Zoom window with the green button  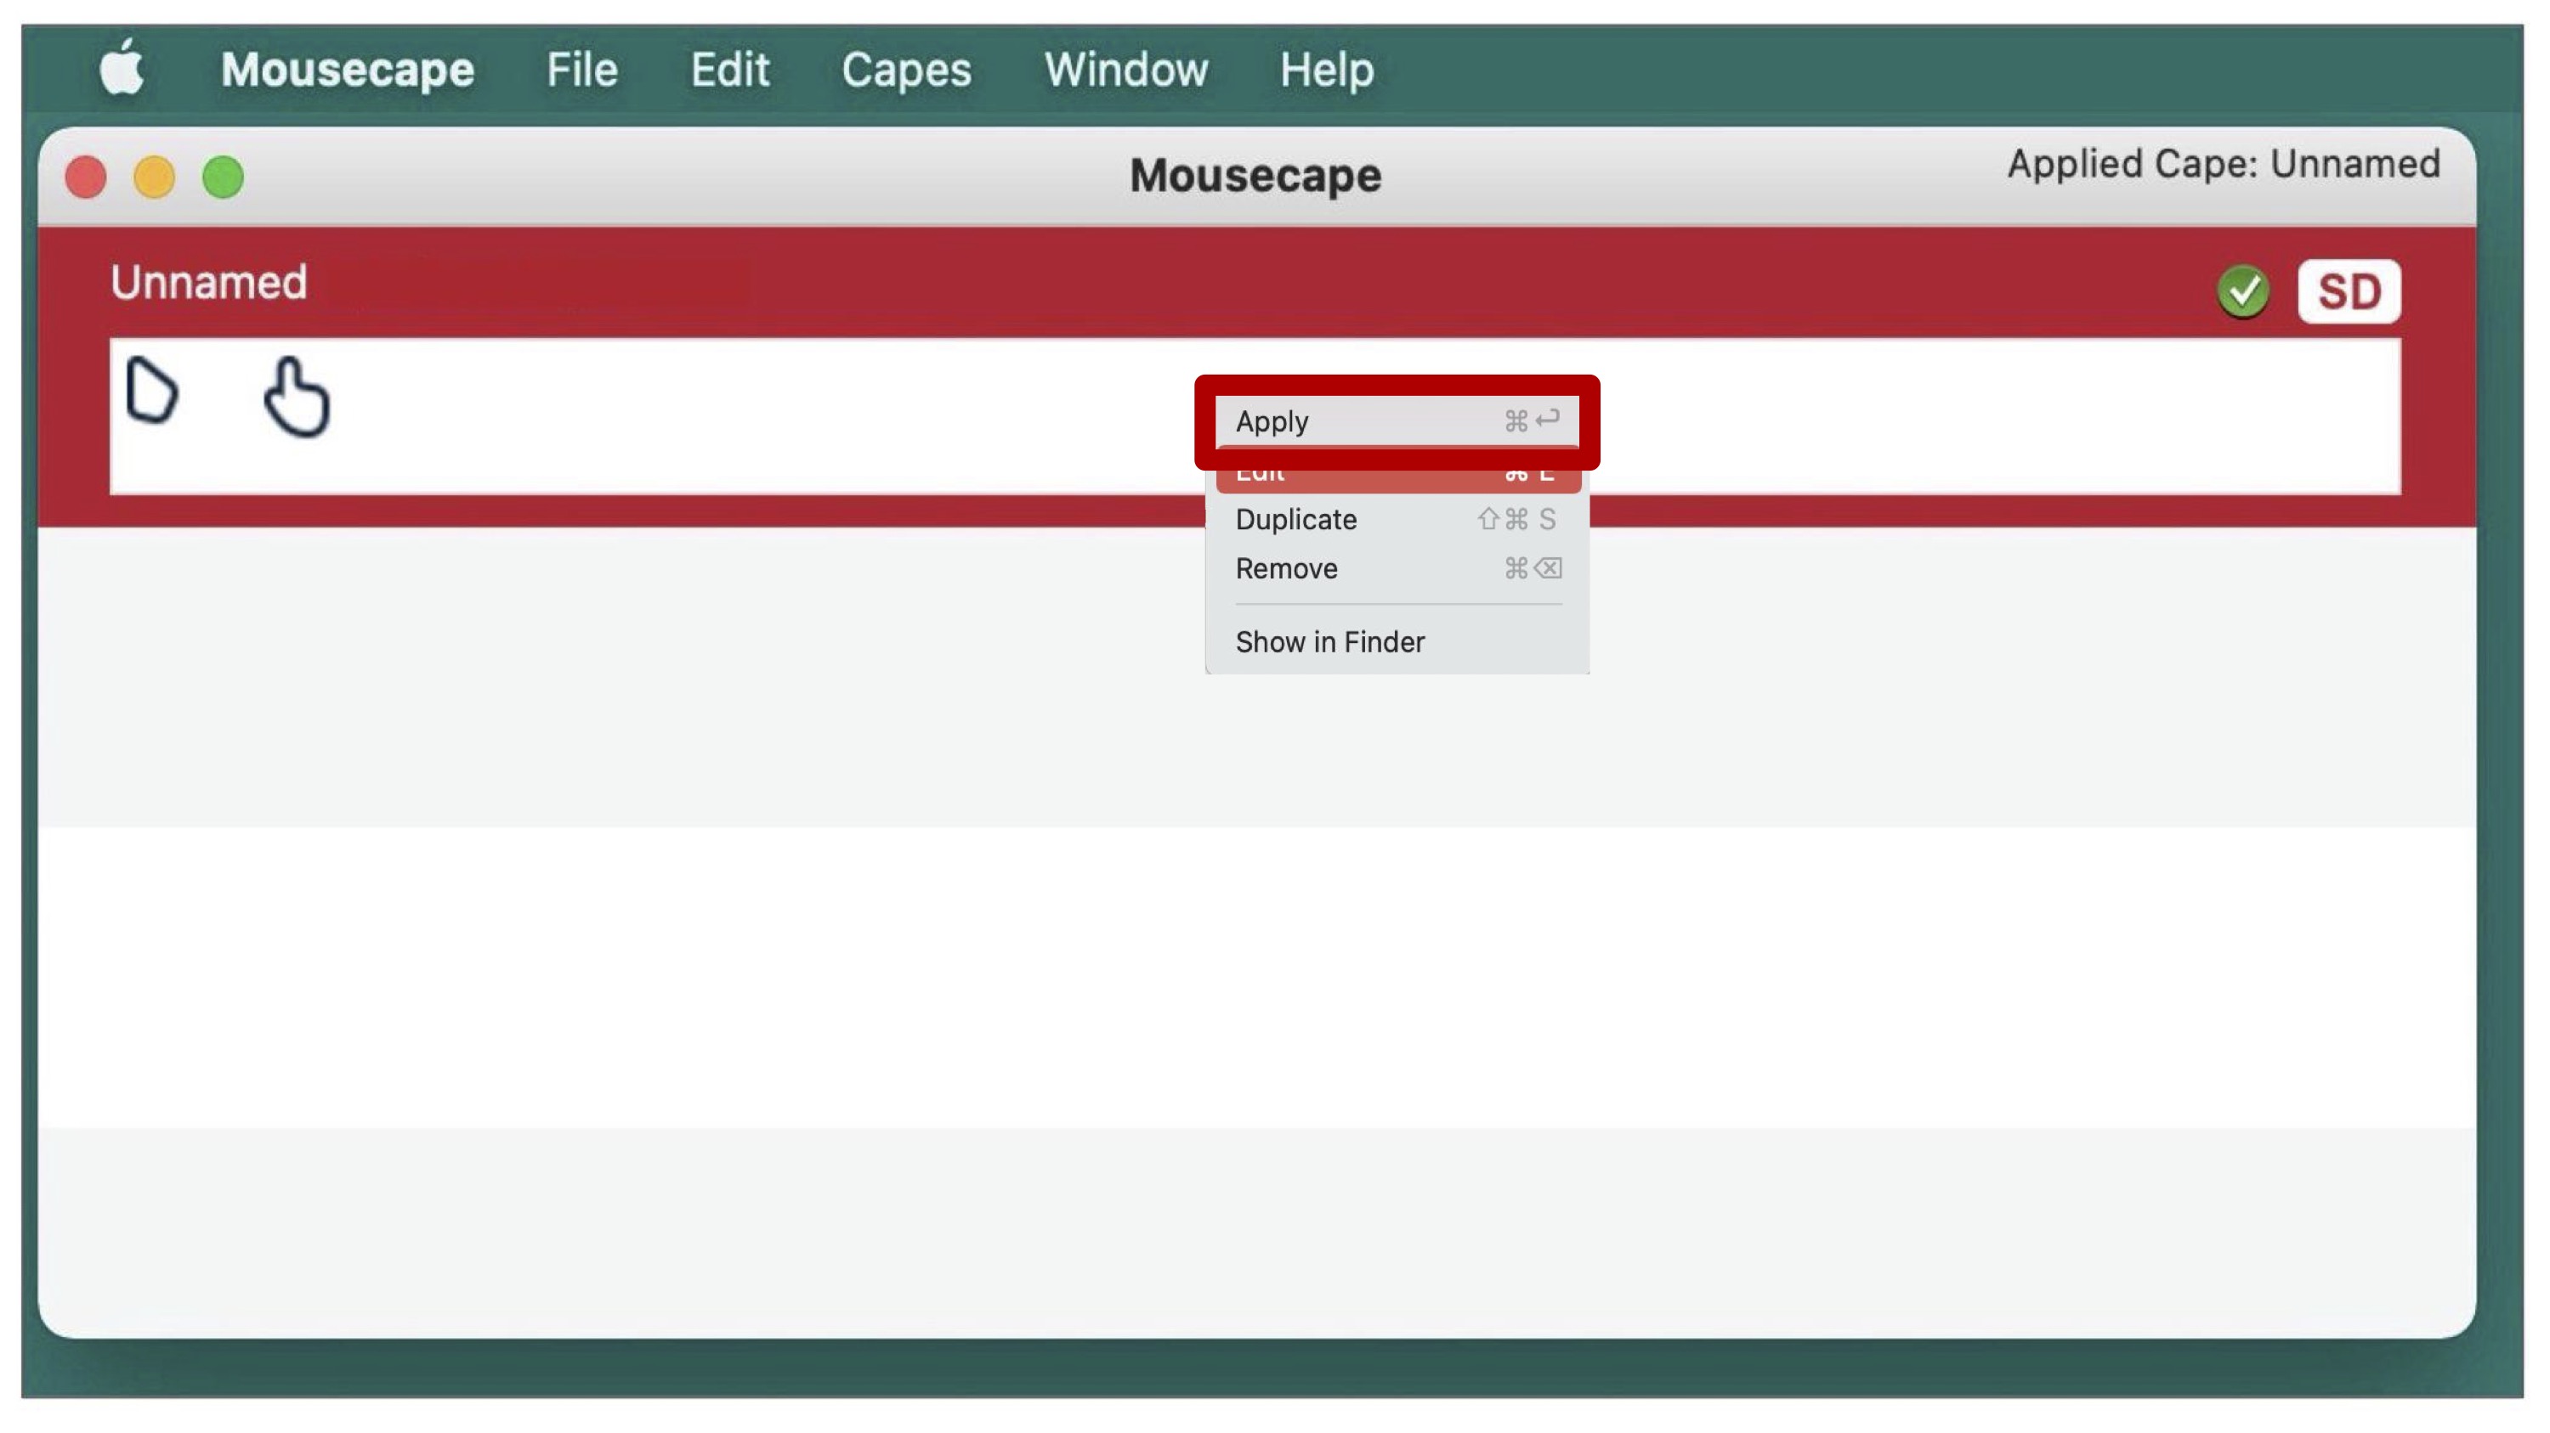pyautogui.click(x=223, y=177)
